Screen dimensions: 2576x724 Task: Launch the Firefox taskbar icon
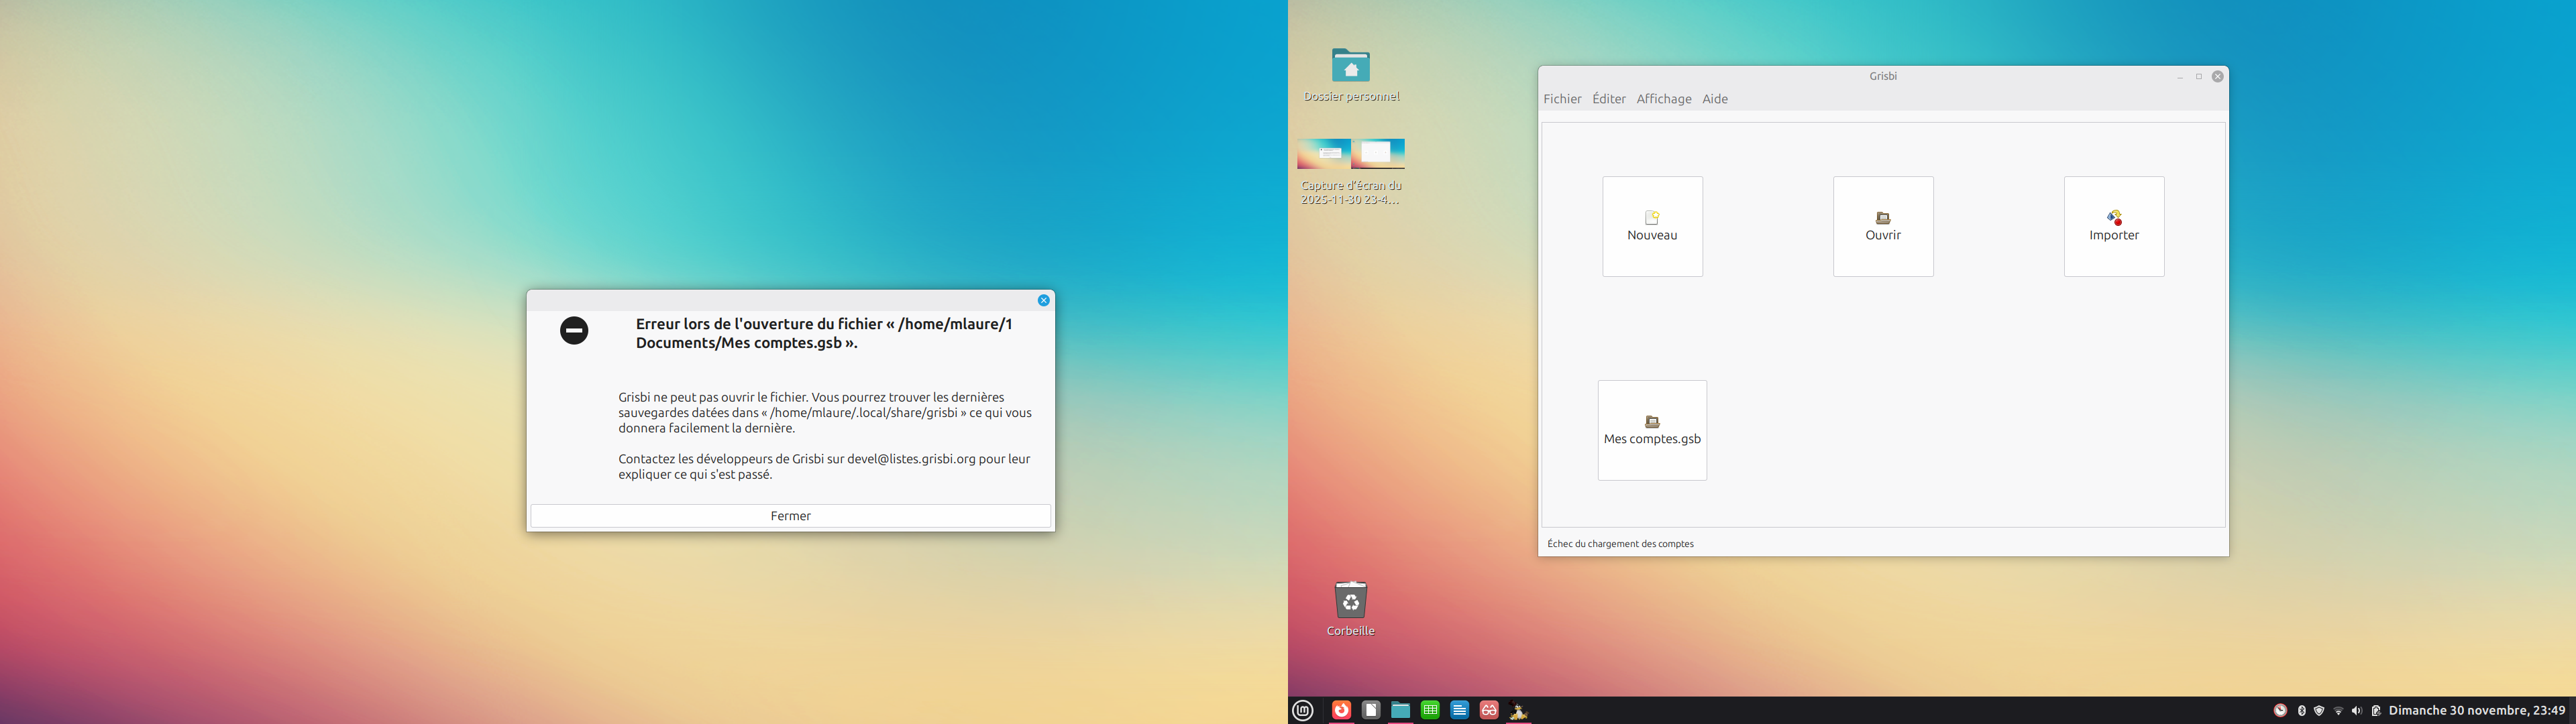click(x=1342, y=710)
